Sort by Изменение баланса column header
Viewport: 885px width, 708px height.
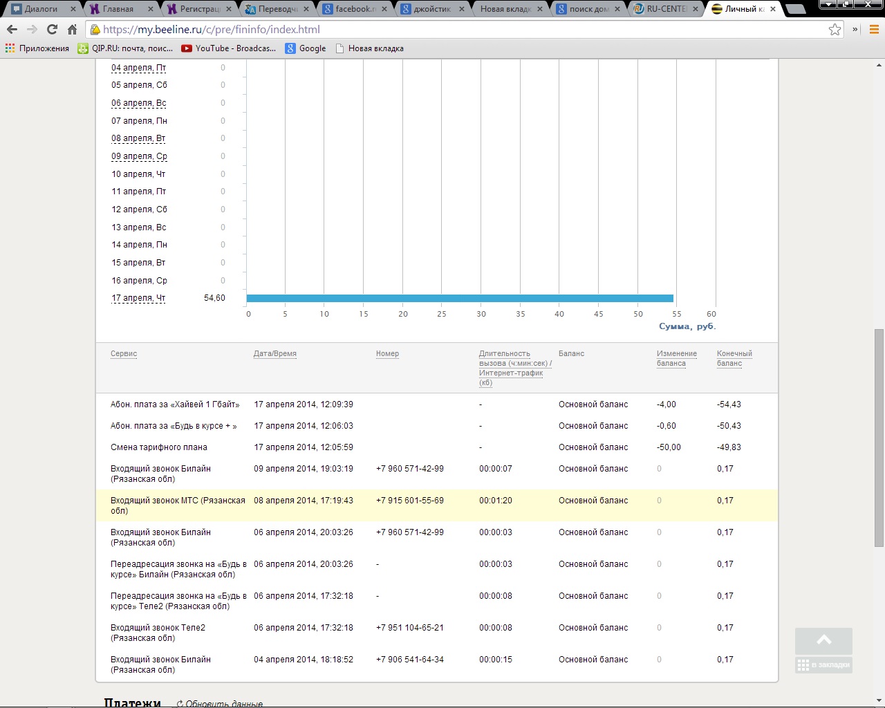point(676,358)
